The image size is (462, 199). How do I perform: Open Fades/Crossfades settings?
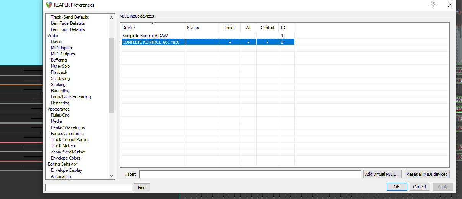coord(67,134)
